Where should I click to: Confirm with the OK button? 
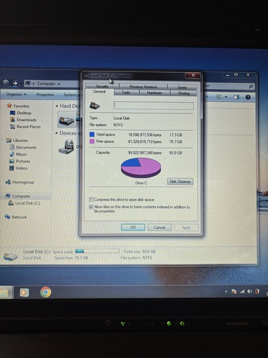point(133,227)
